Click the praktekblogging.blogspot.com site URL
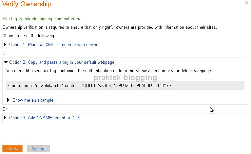 click(x=41, y=19)
